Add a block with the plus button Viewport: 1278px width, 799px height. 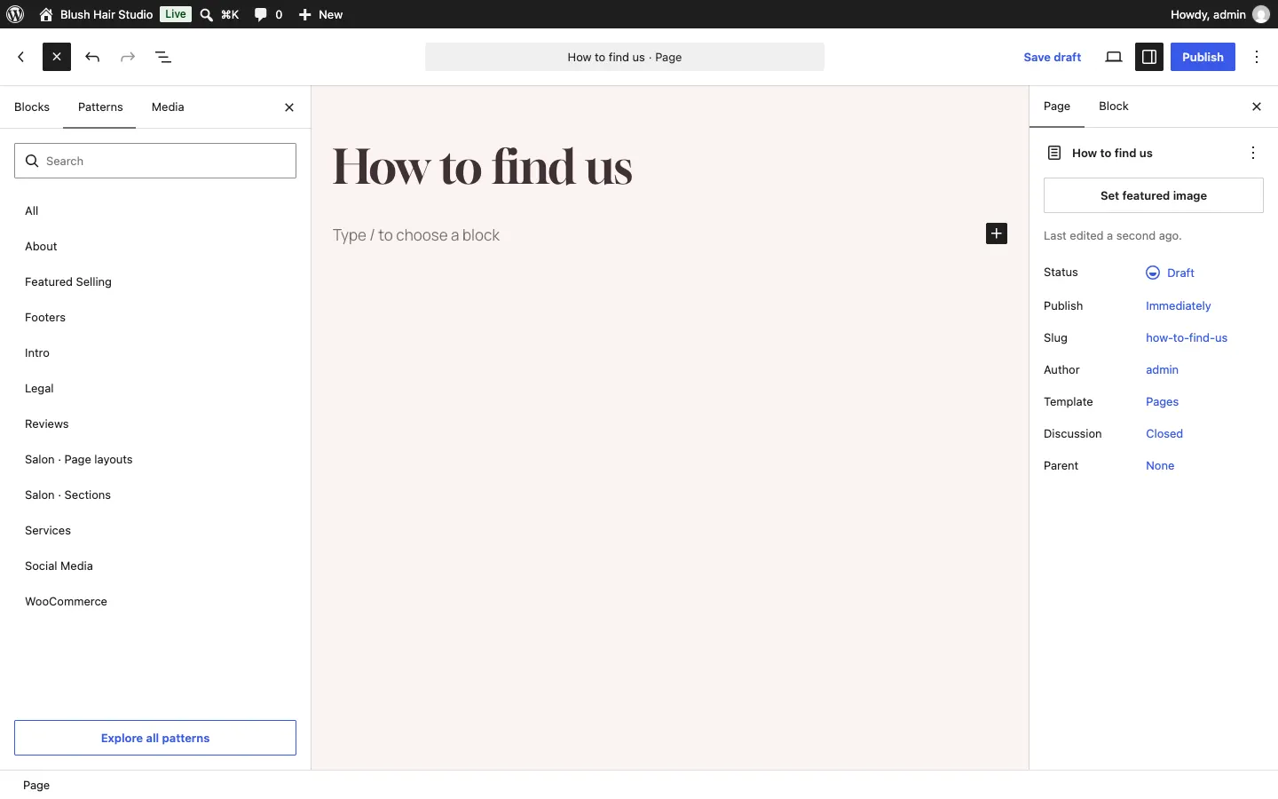click(997, 233)
